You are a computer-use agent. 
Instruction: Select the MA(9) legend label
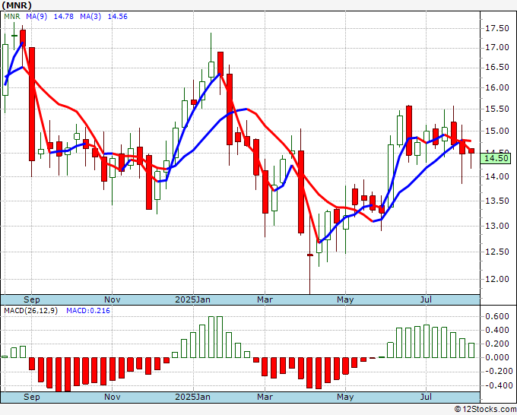click(36, 17)
